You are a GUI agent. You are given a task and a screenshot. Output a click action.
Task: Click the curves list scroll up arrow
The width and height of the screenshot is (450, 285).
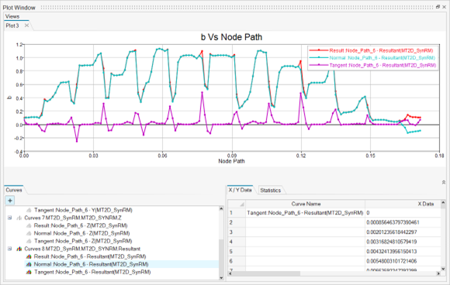point(221,208)
